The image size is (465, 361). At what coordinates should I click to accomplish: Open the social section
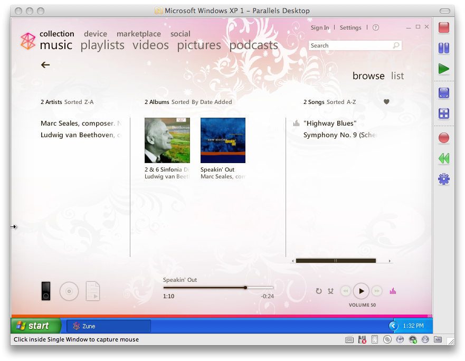point(181,34)
